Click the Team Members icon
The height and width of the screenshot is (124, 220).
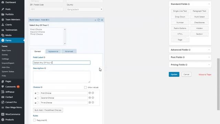(x=3, y=20)
